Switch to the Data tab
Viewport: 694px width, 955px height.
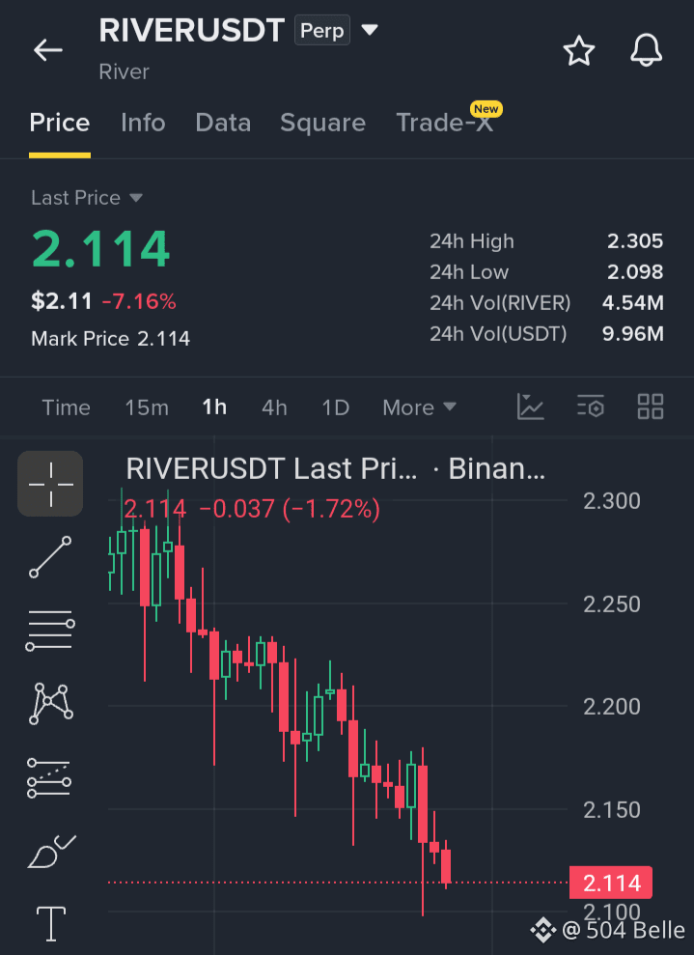223,123
